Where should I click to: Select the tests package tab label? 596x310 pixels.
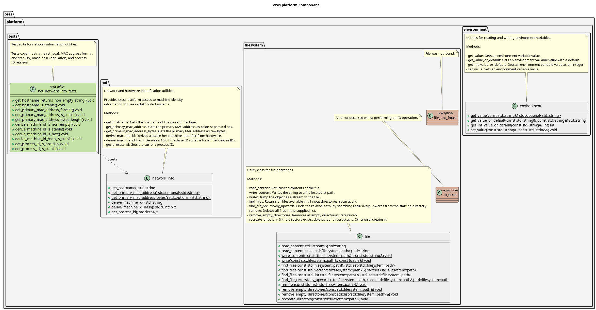13,36
